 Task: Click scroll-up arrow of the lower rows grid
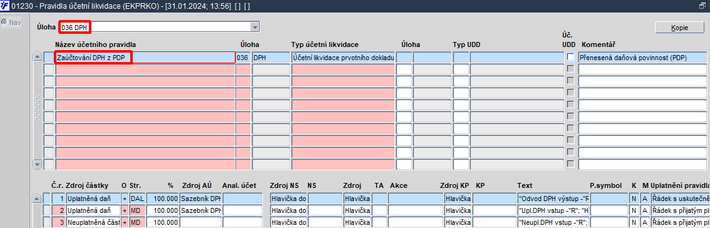click(x=37, y=199)
